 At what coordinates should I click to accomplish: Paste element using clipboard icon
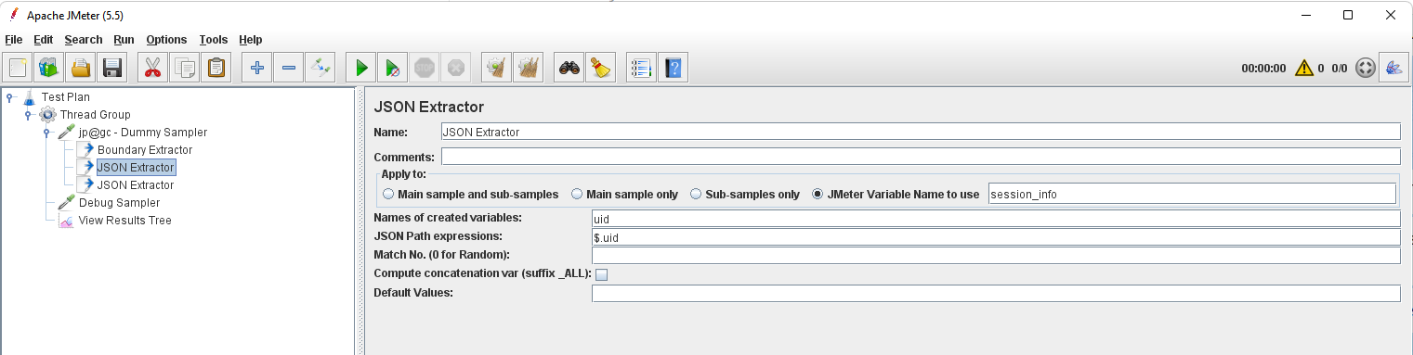coord(216,68)
